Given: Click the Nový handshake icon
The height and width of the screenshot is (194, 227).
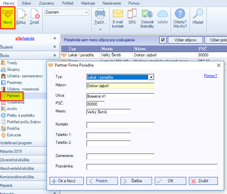Looking at the screenshot, I should (8, 13).
